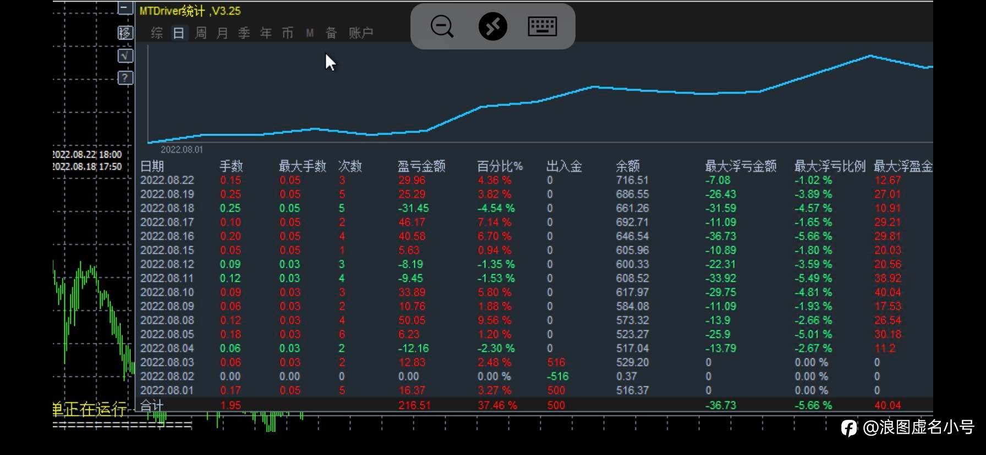The image size is (986, 455).
Task: Select the 2022.08.01 date cell in table
Action: pyautogui.click(x=167, y=391)
